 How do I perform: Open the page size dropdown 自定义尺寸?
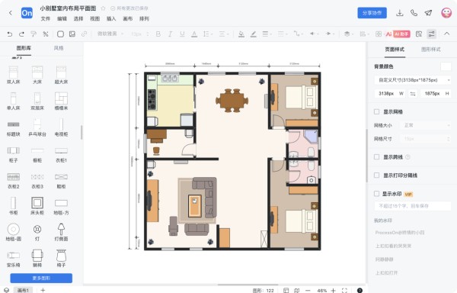coord(412,80)
